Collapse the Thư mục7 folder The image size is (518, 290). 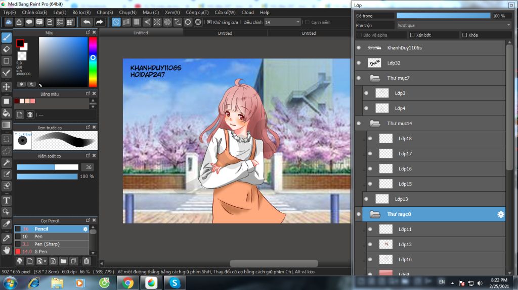point(375,78)
